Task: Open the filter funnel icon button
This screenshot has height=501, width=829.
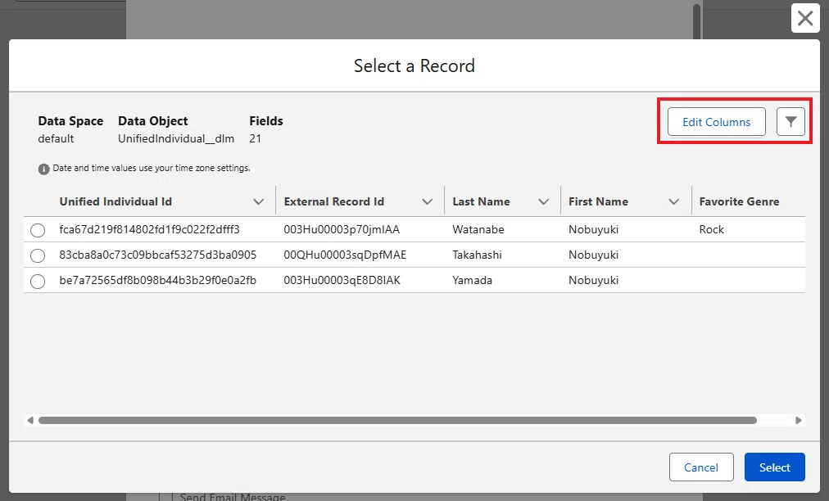Action: pos(790,122)
